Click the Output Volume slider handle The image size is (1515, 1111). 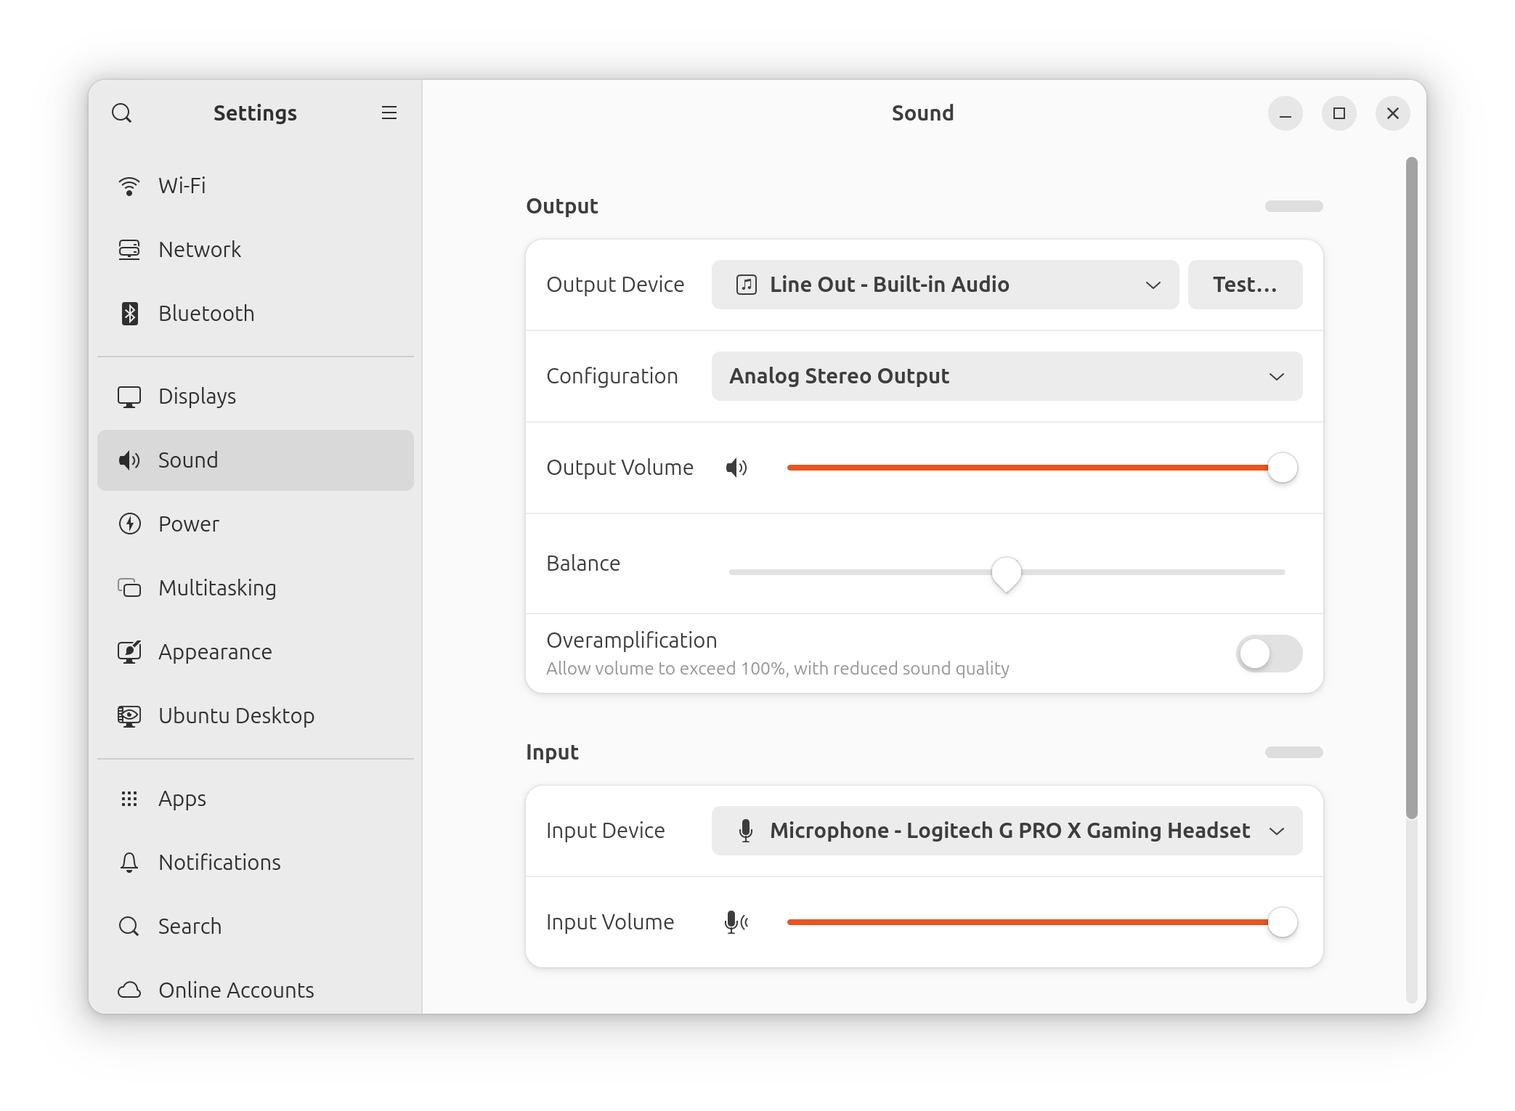pos(1283,468)
